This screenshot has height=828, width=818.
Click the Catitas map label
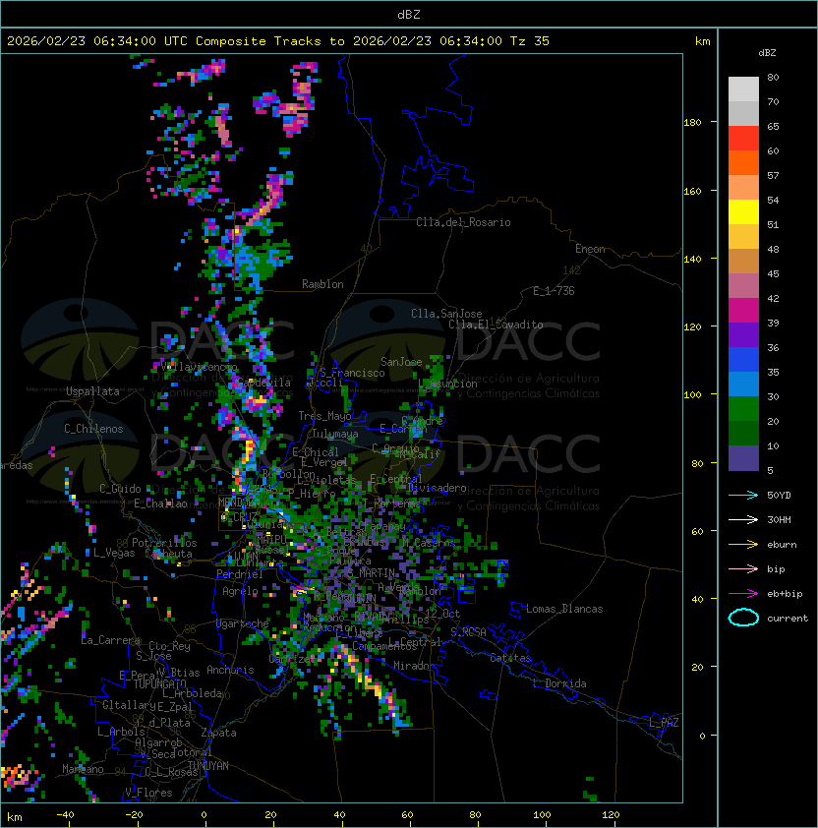(x=510, y=658)
